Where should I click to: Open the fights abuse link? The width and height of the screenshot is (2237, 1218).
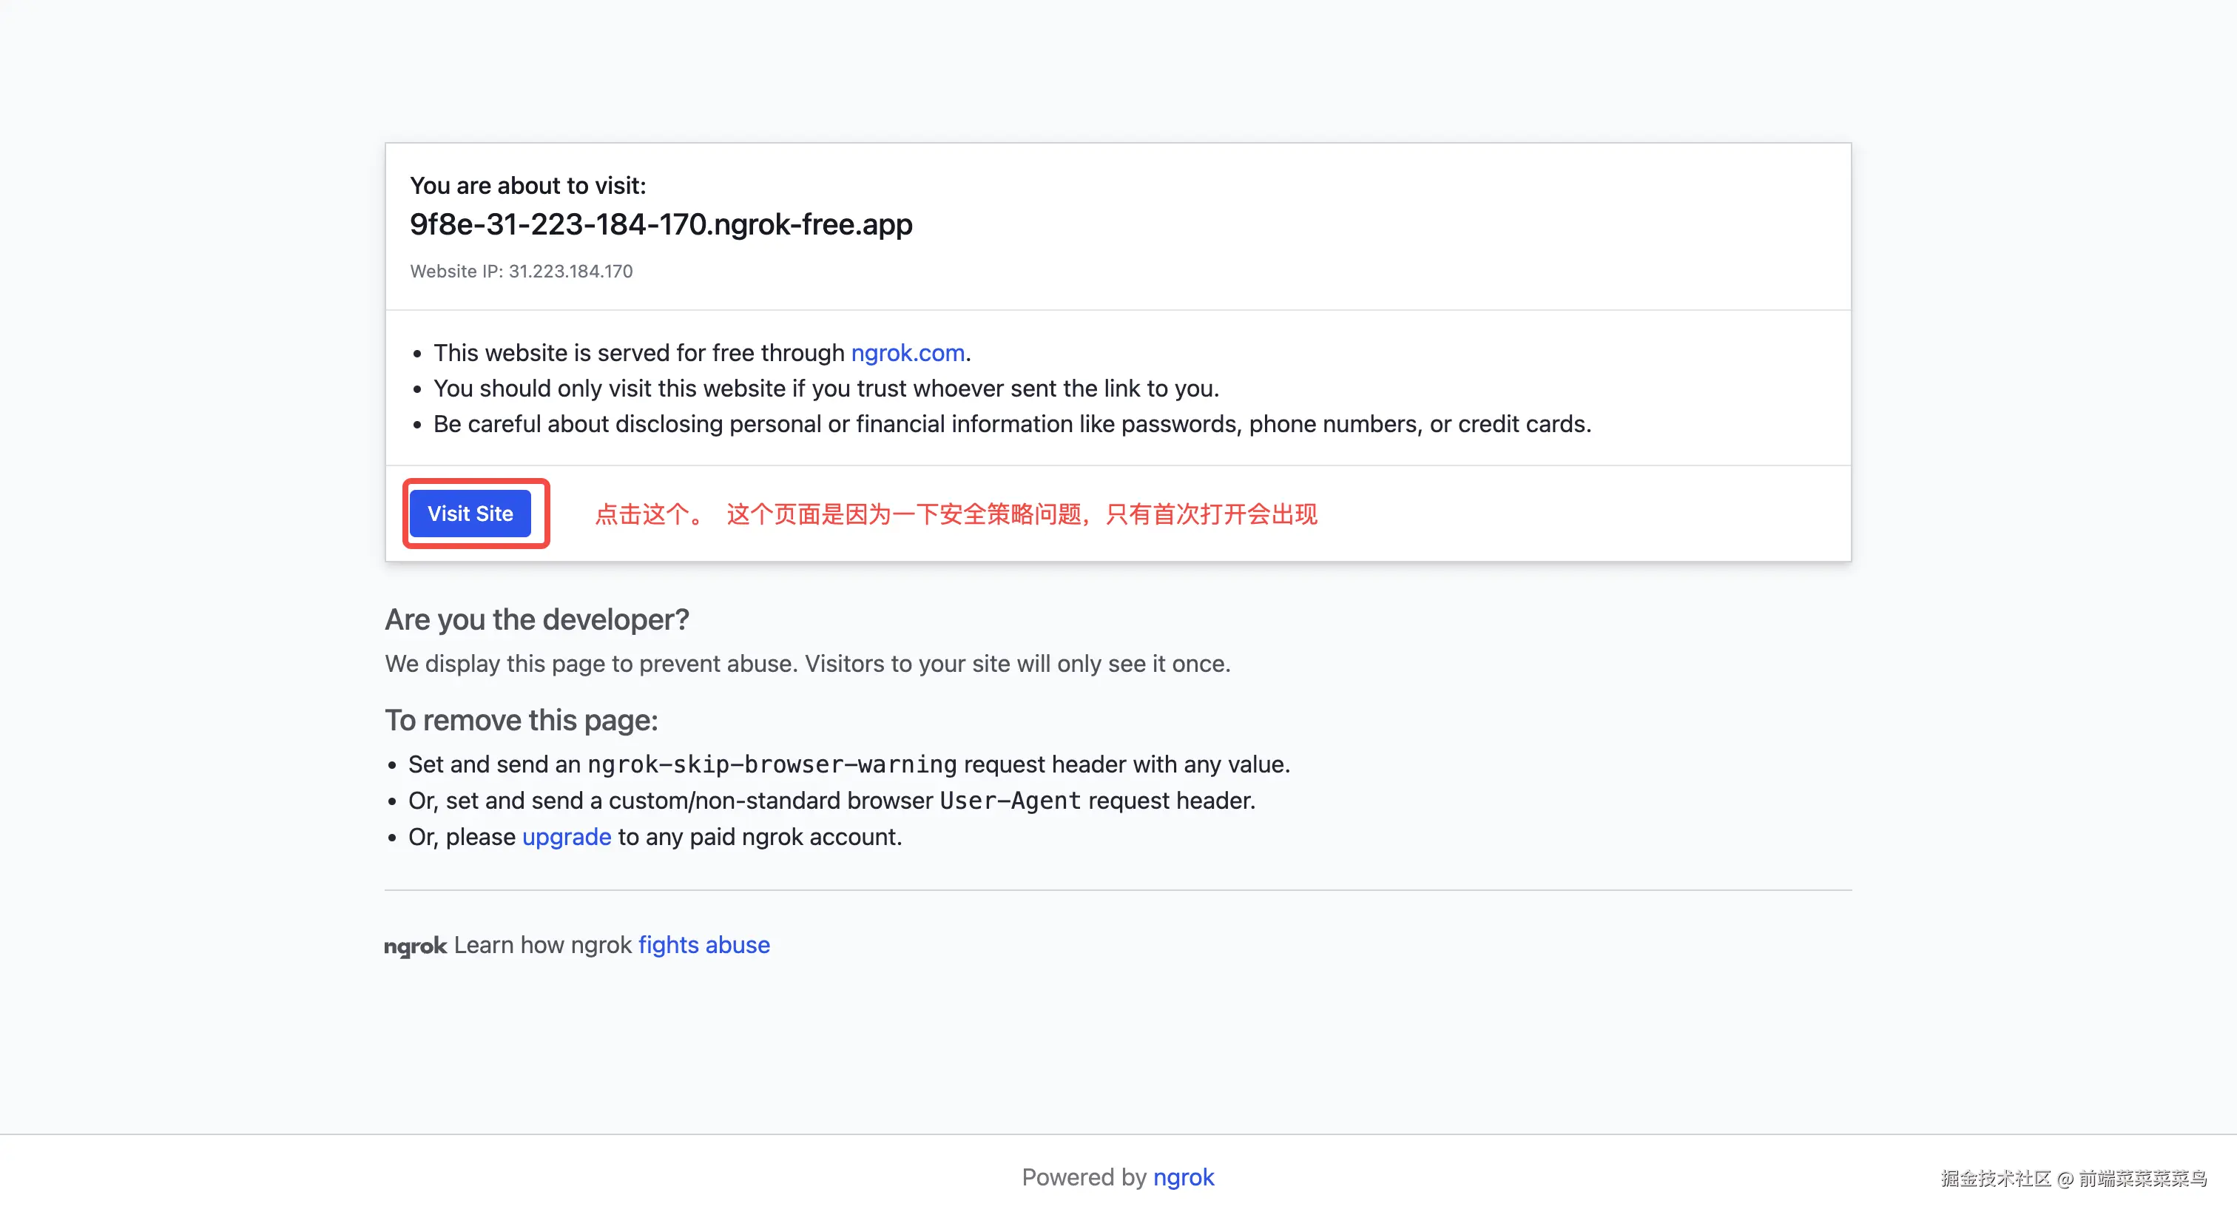tap(704, 944)
